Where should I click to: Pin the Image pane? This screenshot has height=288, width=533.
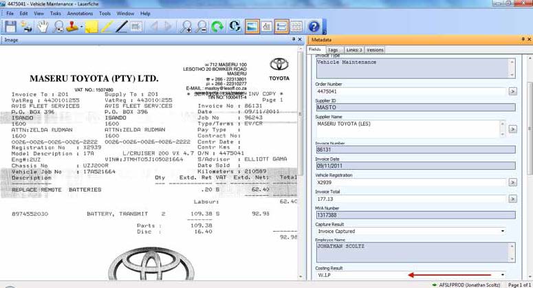294,39
